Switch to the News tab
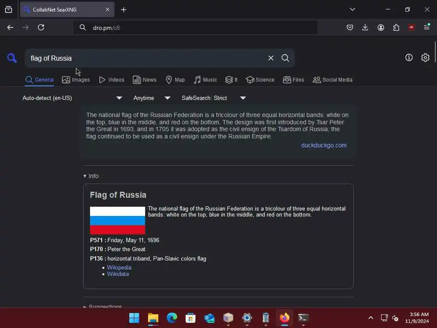The height and width of the screenshot is (328, 437). click(144, 80)
